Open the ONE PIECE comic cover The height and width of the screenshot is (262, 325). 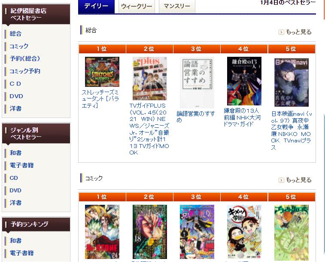coord(197,231)
